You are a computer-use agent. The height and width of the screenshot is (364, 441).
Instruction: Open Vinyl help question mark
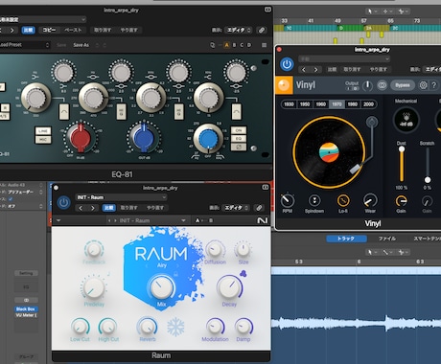(x=434, y=85)
